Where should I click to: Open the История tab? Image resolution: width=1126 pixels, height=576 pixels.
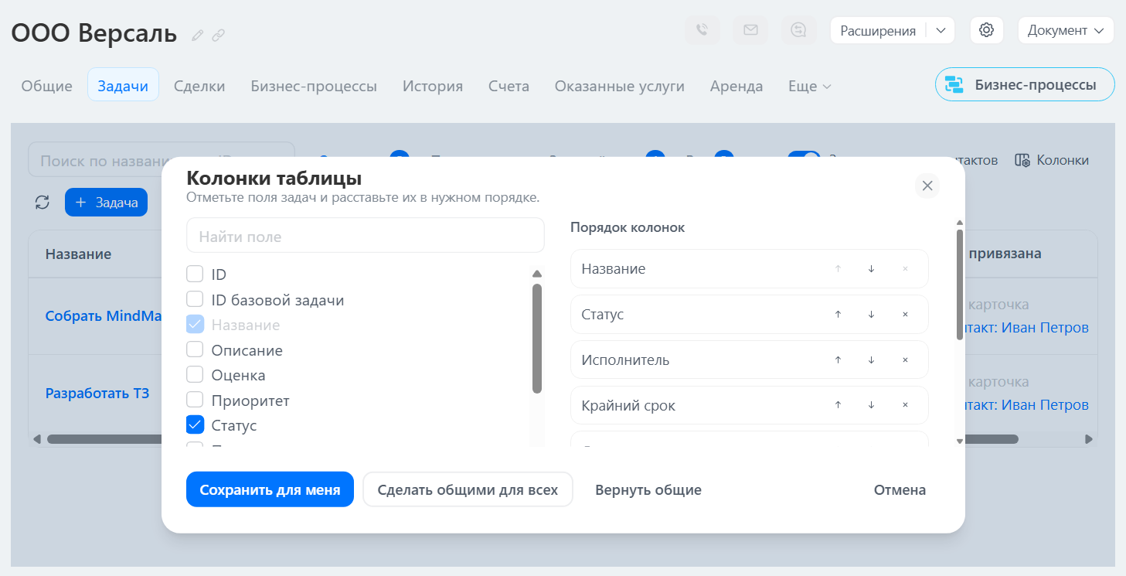click(x=433, y=87)
